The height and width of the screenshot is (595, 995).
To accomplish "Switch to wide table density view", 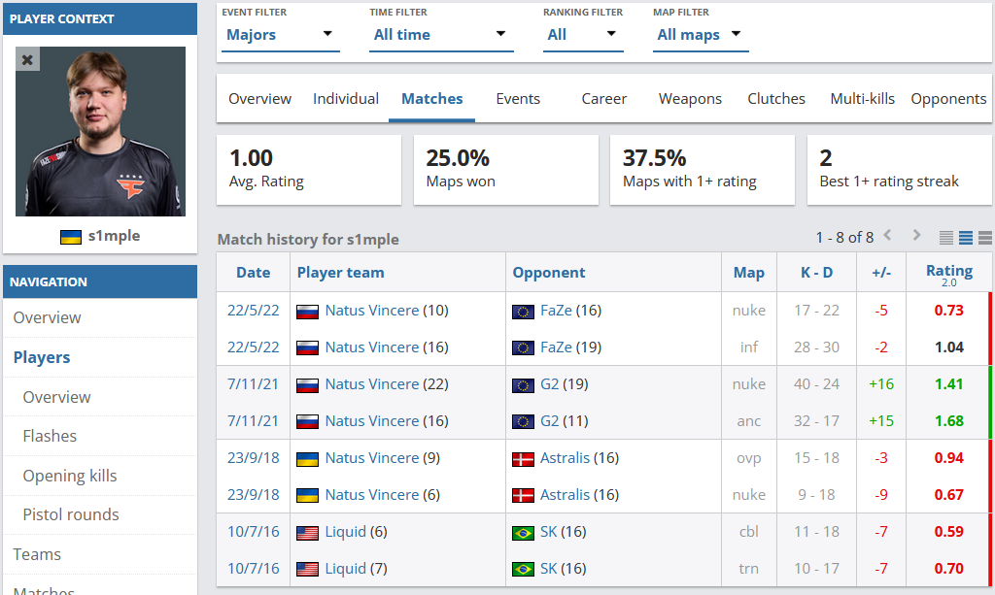I will coord(985,238).
